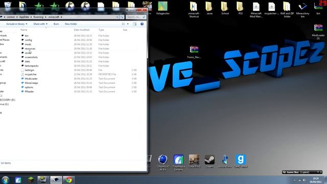
Task: Click the address bar refresh button
Action: click(x=122, y=17)
